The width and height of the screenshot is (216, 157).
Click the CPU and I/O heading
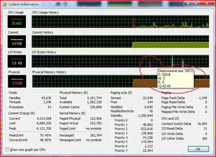pos(170,119)
